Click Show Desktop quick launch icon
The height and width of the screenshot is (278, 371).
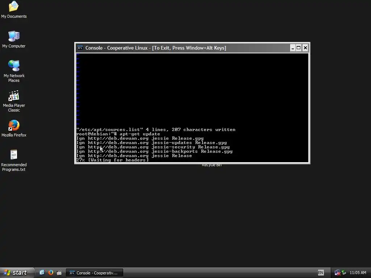tap(42, 273)
